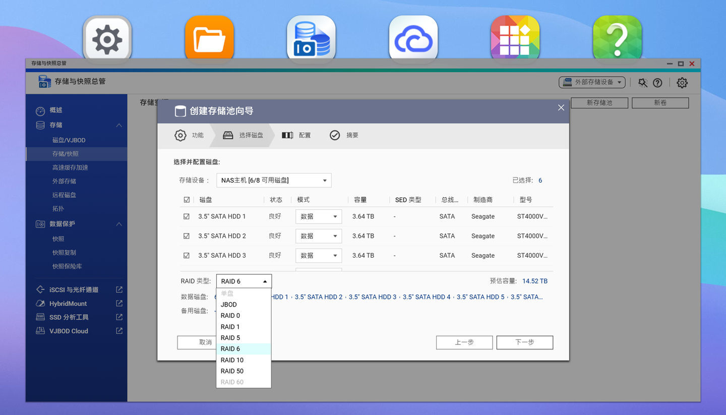Open Storage & Snapshots desktop icon
726x415 pixels.
point(311,38)
